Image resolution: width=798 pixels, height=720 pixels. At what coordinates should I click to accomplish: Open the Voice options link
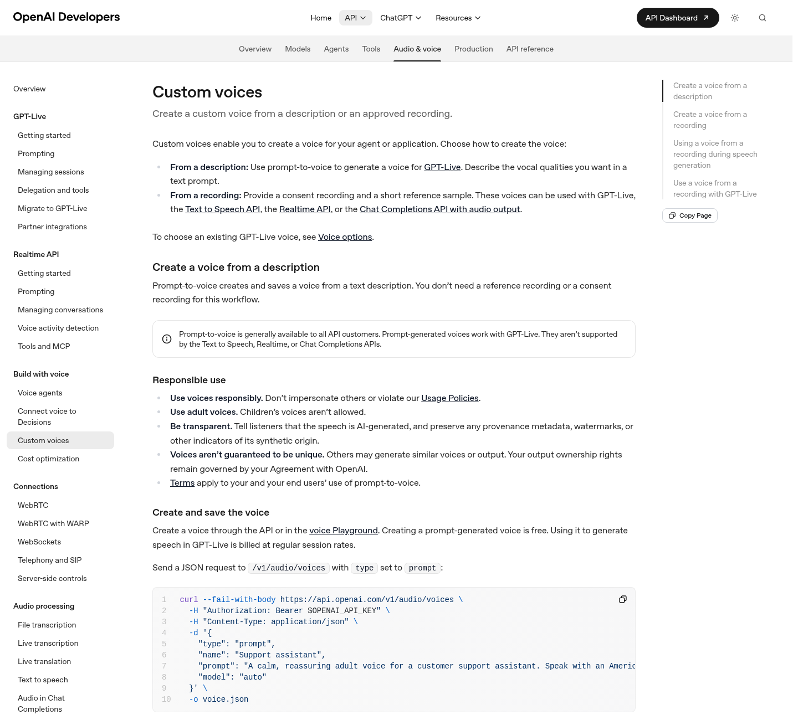point(345,237)
